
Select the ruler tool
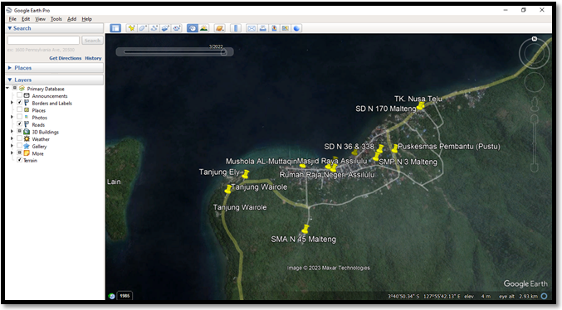tap(236, 28)
